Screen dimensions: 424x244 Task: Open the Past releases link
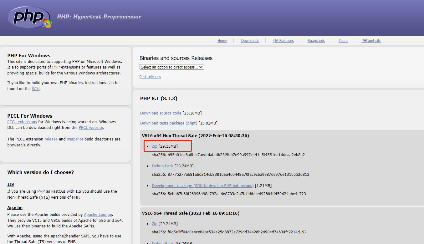[x=150, y=77]
